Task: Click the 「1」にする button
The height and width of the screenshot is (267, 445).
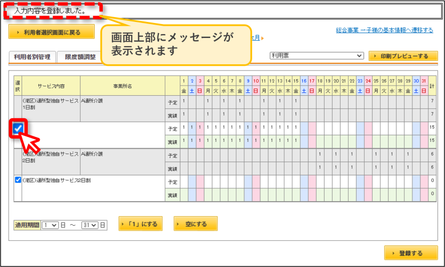Action: [140, 224]
